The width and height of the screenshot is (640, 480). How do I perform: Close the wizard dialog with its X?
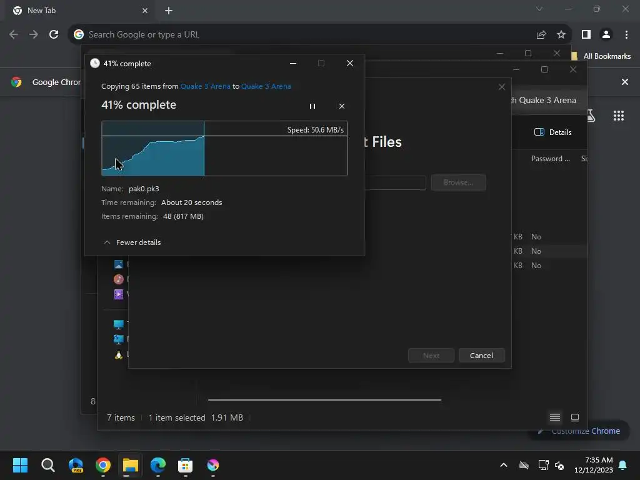(x=502, y=87)
